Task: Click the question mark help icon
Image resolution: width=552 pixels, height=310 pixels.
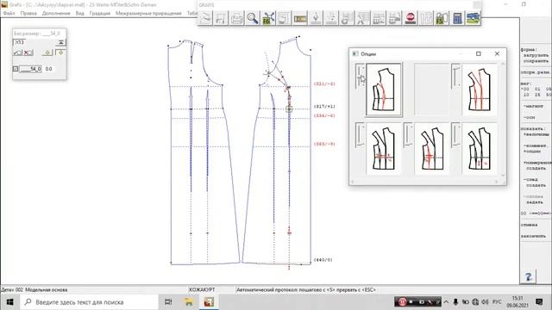Action: coord(529,276)
